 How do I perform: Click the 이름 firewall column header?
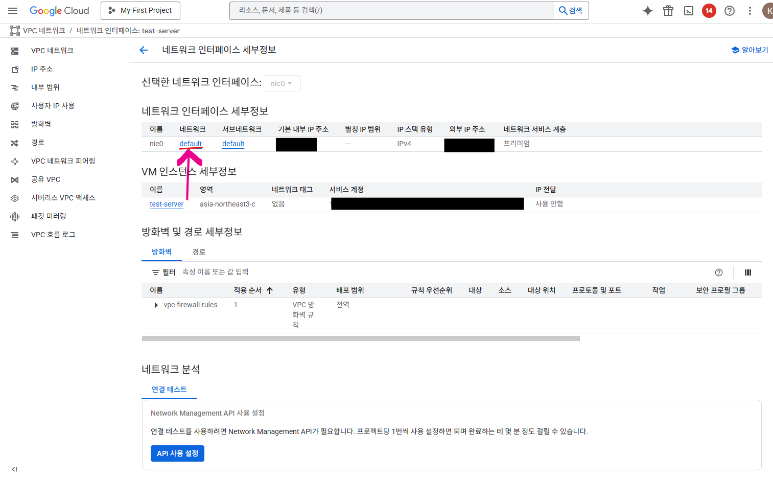click(x=156, y=290)
